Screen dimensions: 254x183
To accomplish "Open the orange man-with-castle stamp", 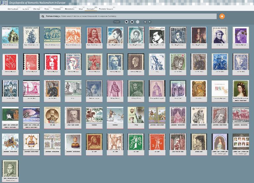I will pyautogui.click(x=73, y=35).
